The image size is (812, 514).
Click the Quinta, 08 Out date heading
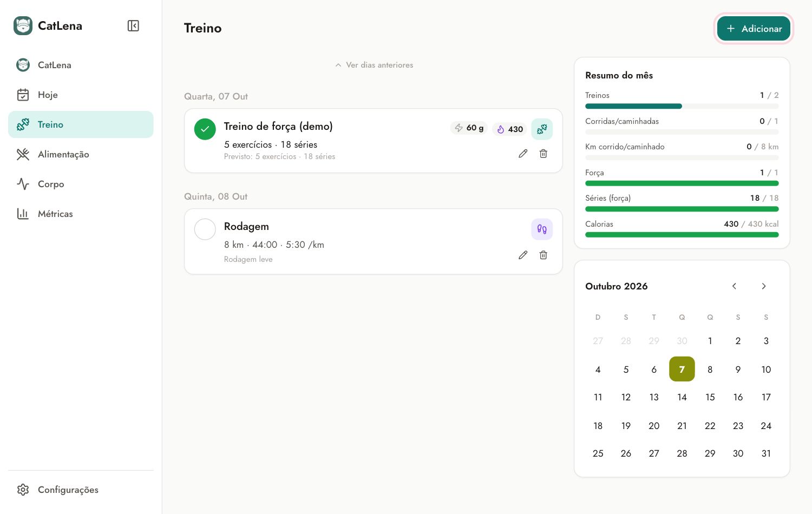pyautogui.click(x=216, y=196)
